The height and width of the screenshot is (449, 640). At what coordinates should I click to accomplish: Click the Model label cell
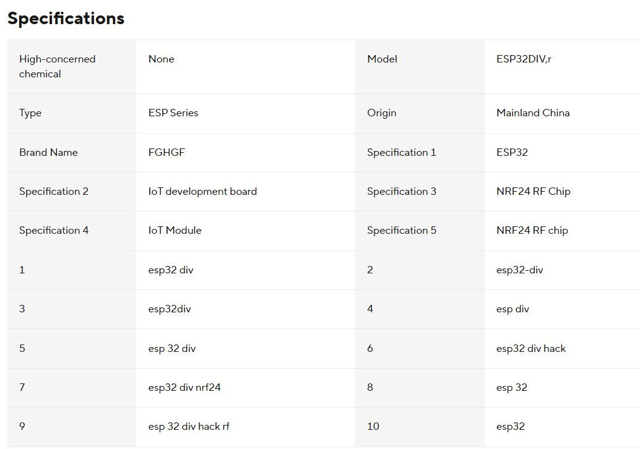[382, 59]
